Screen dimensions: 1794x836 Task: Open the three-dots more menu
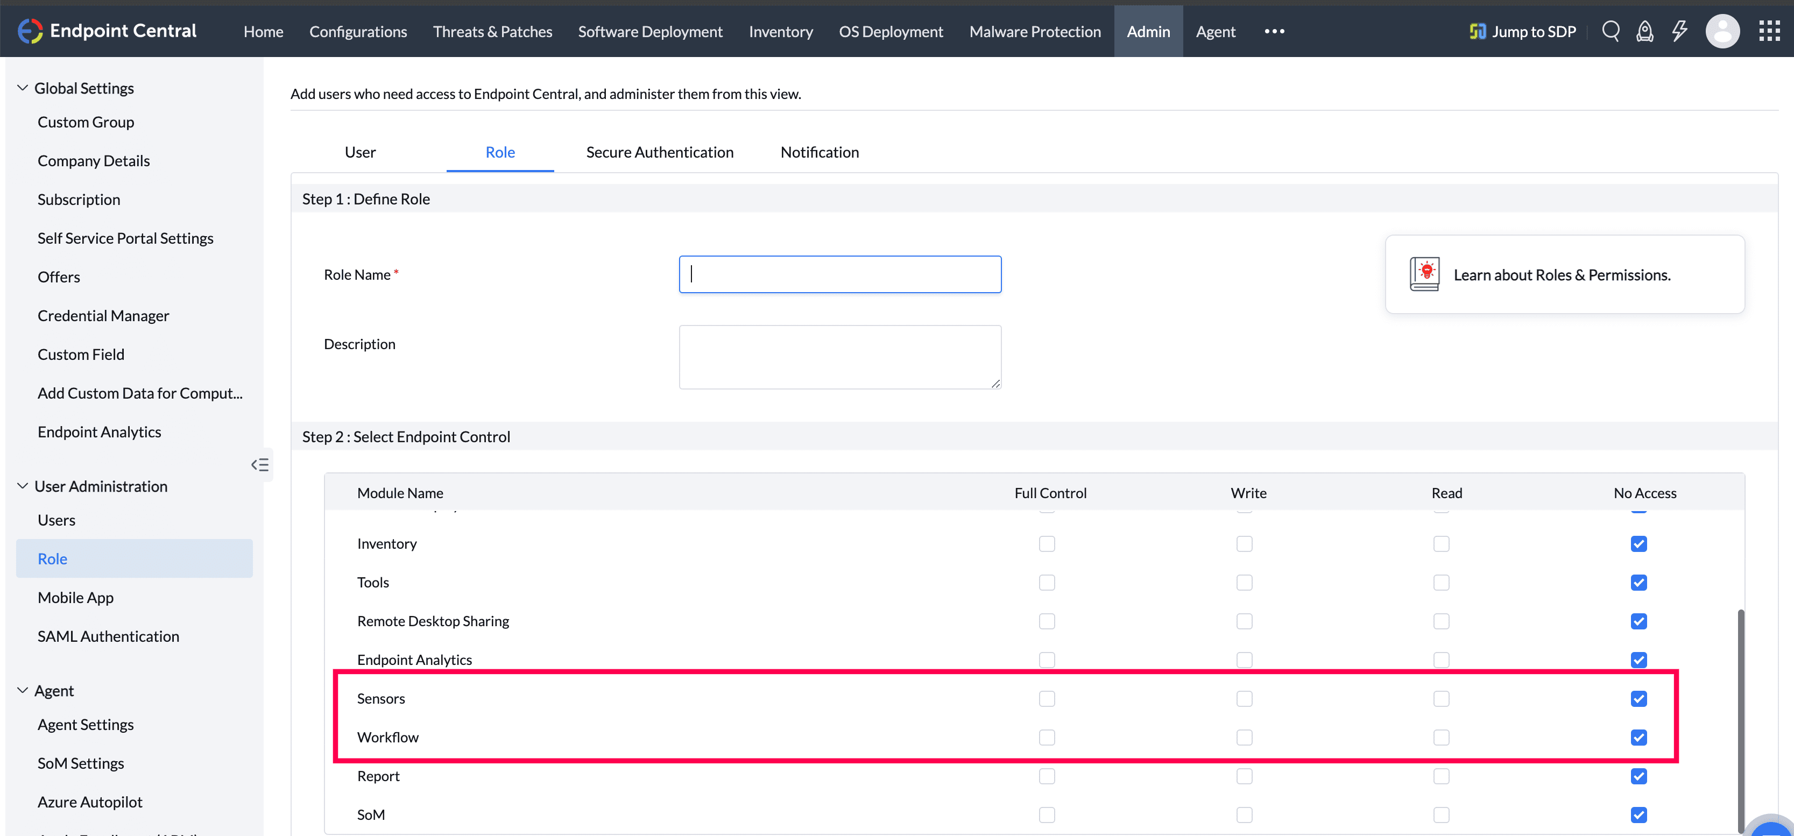[1274, 31]
